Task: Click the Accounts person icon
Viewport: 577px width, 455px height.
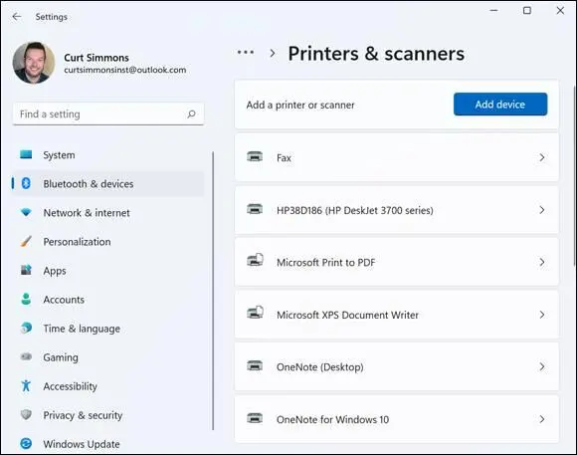Action: click(26, 299)
